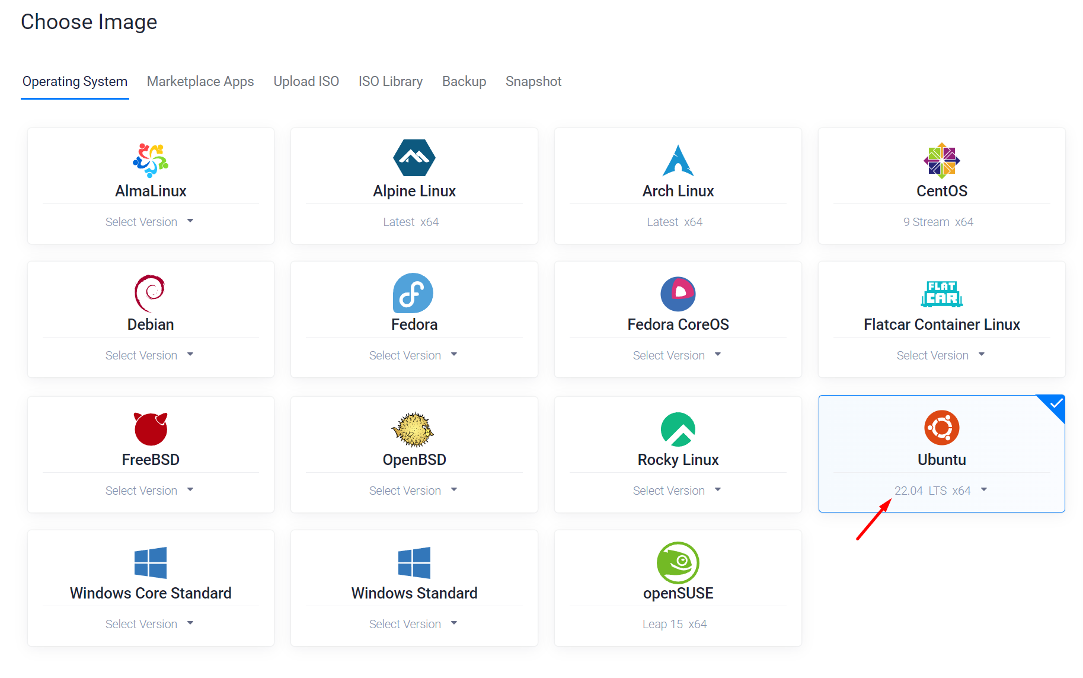This screenshot has width=1083, height=678.
Task: Open Flatcar Container Linux version dropdown
Action: pyautogui.click(x=941, y=355)
